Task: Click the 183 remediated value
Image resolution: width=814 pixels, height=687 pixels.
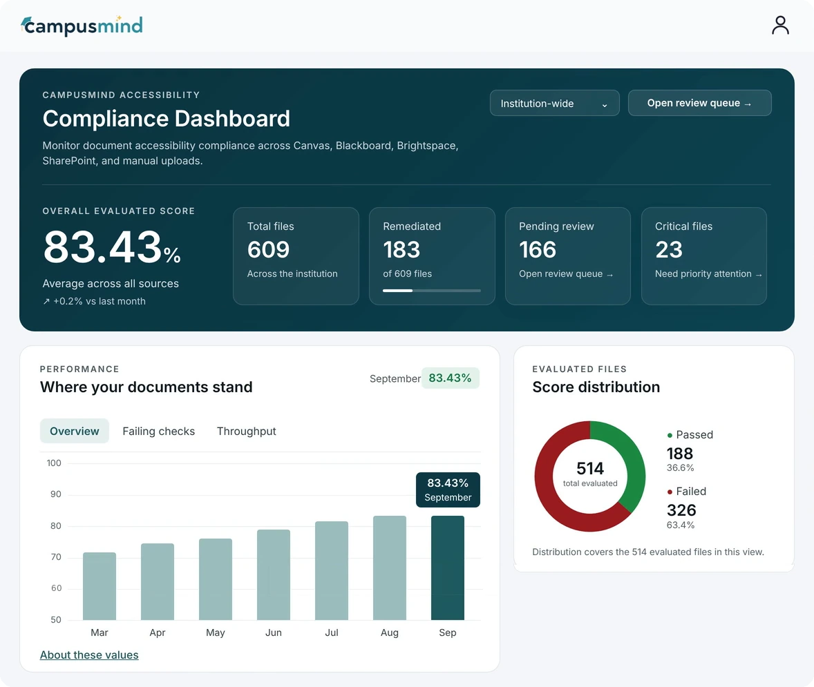Action: pyautogui.click(x=401, y=250)
